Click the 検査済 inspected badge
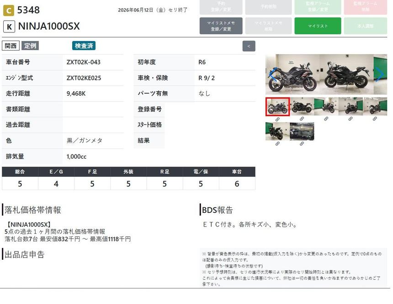Image resolution: width=393 pixels, height=304 pixels. 84,46
